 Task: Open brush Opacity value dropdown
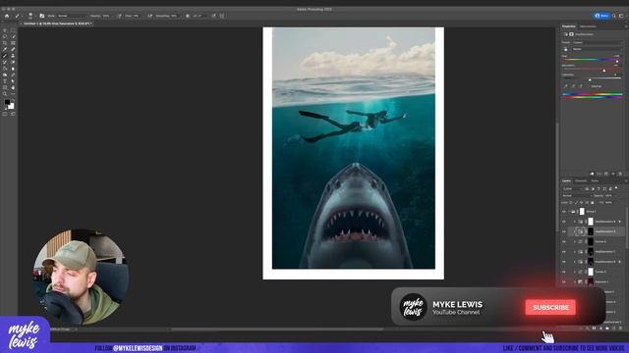108,16
